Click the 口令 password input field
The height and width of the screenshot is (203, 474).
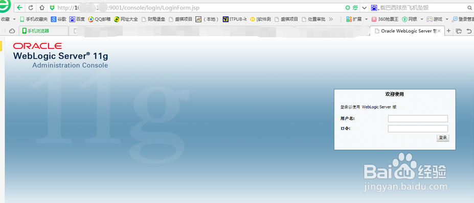[x=418, y=129]
